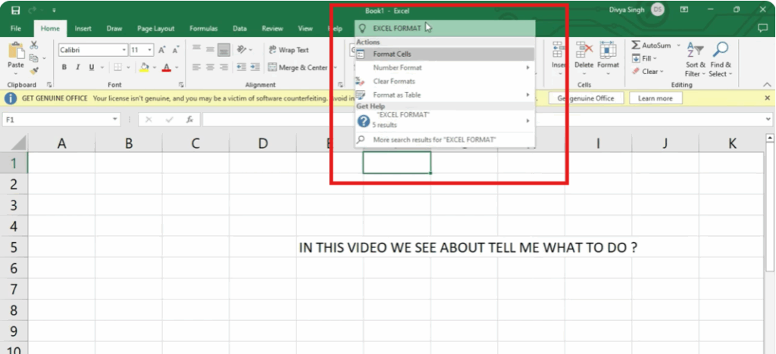The image size is (776, 354).
Task: Click the Cut scissors icon
Action: coord(34,45)
